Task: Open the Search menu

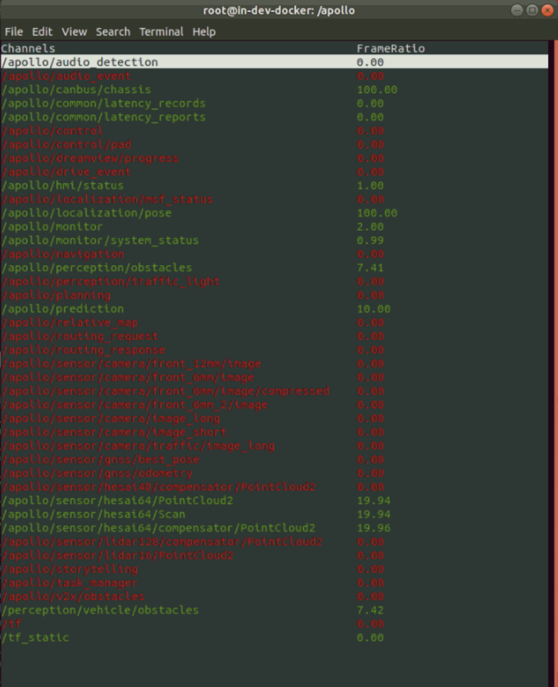Action: point(112,32)
